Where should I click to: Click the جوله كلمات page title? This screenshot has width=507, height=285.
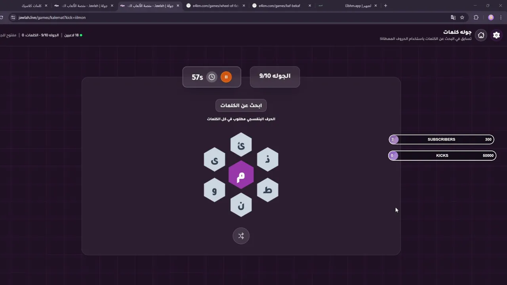click(x=457, y=32)
